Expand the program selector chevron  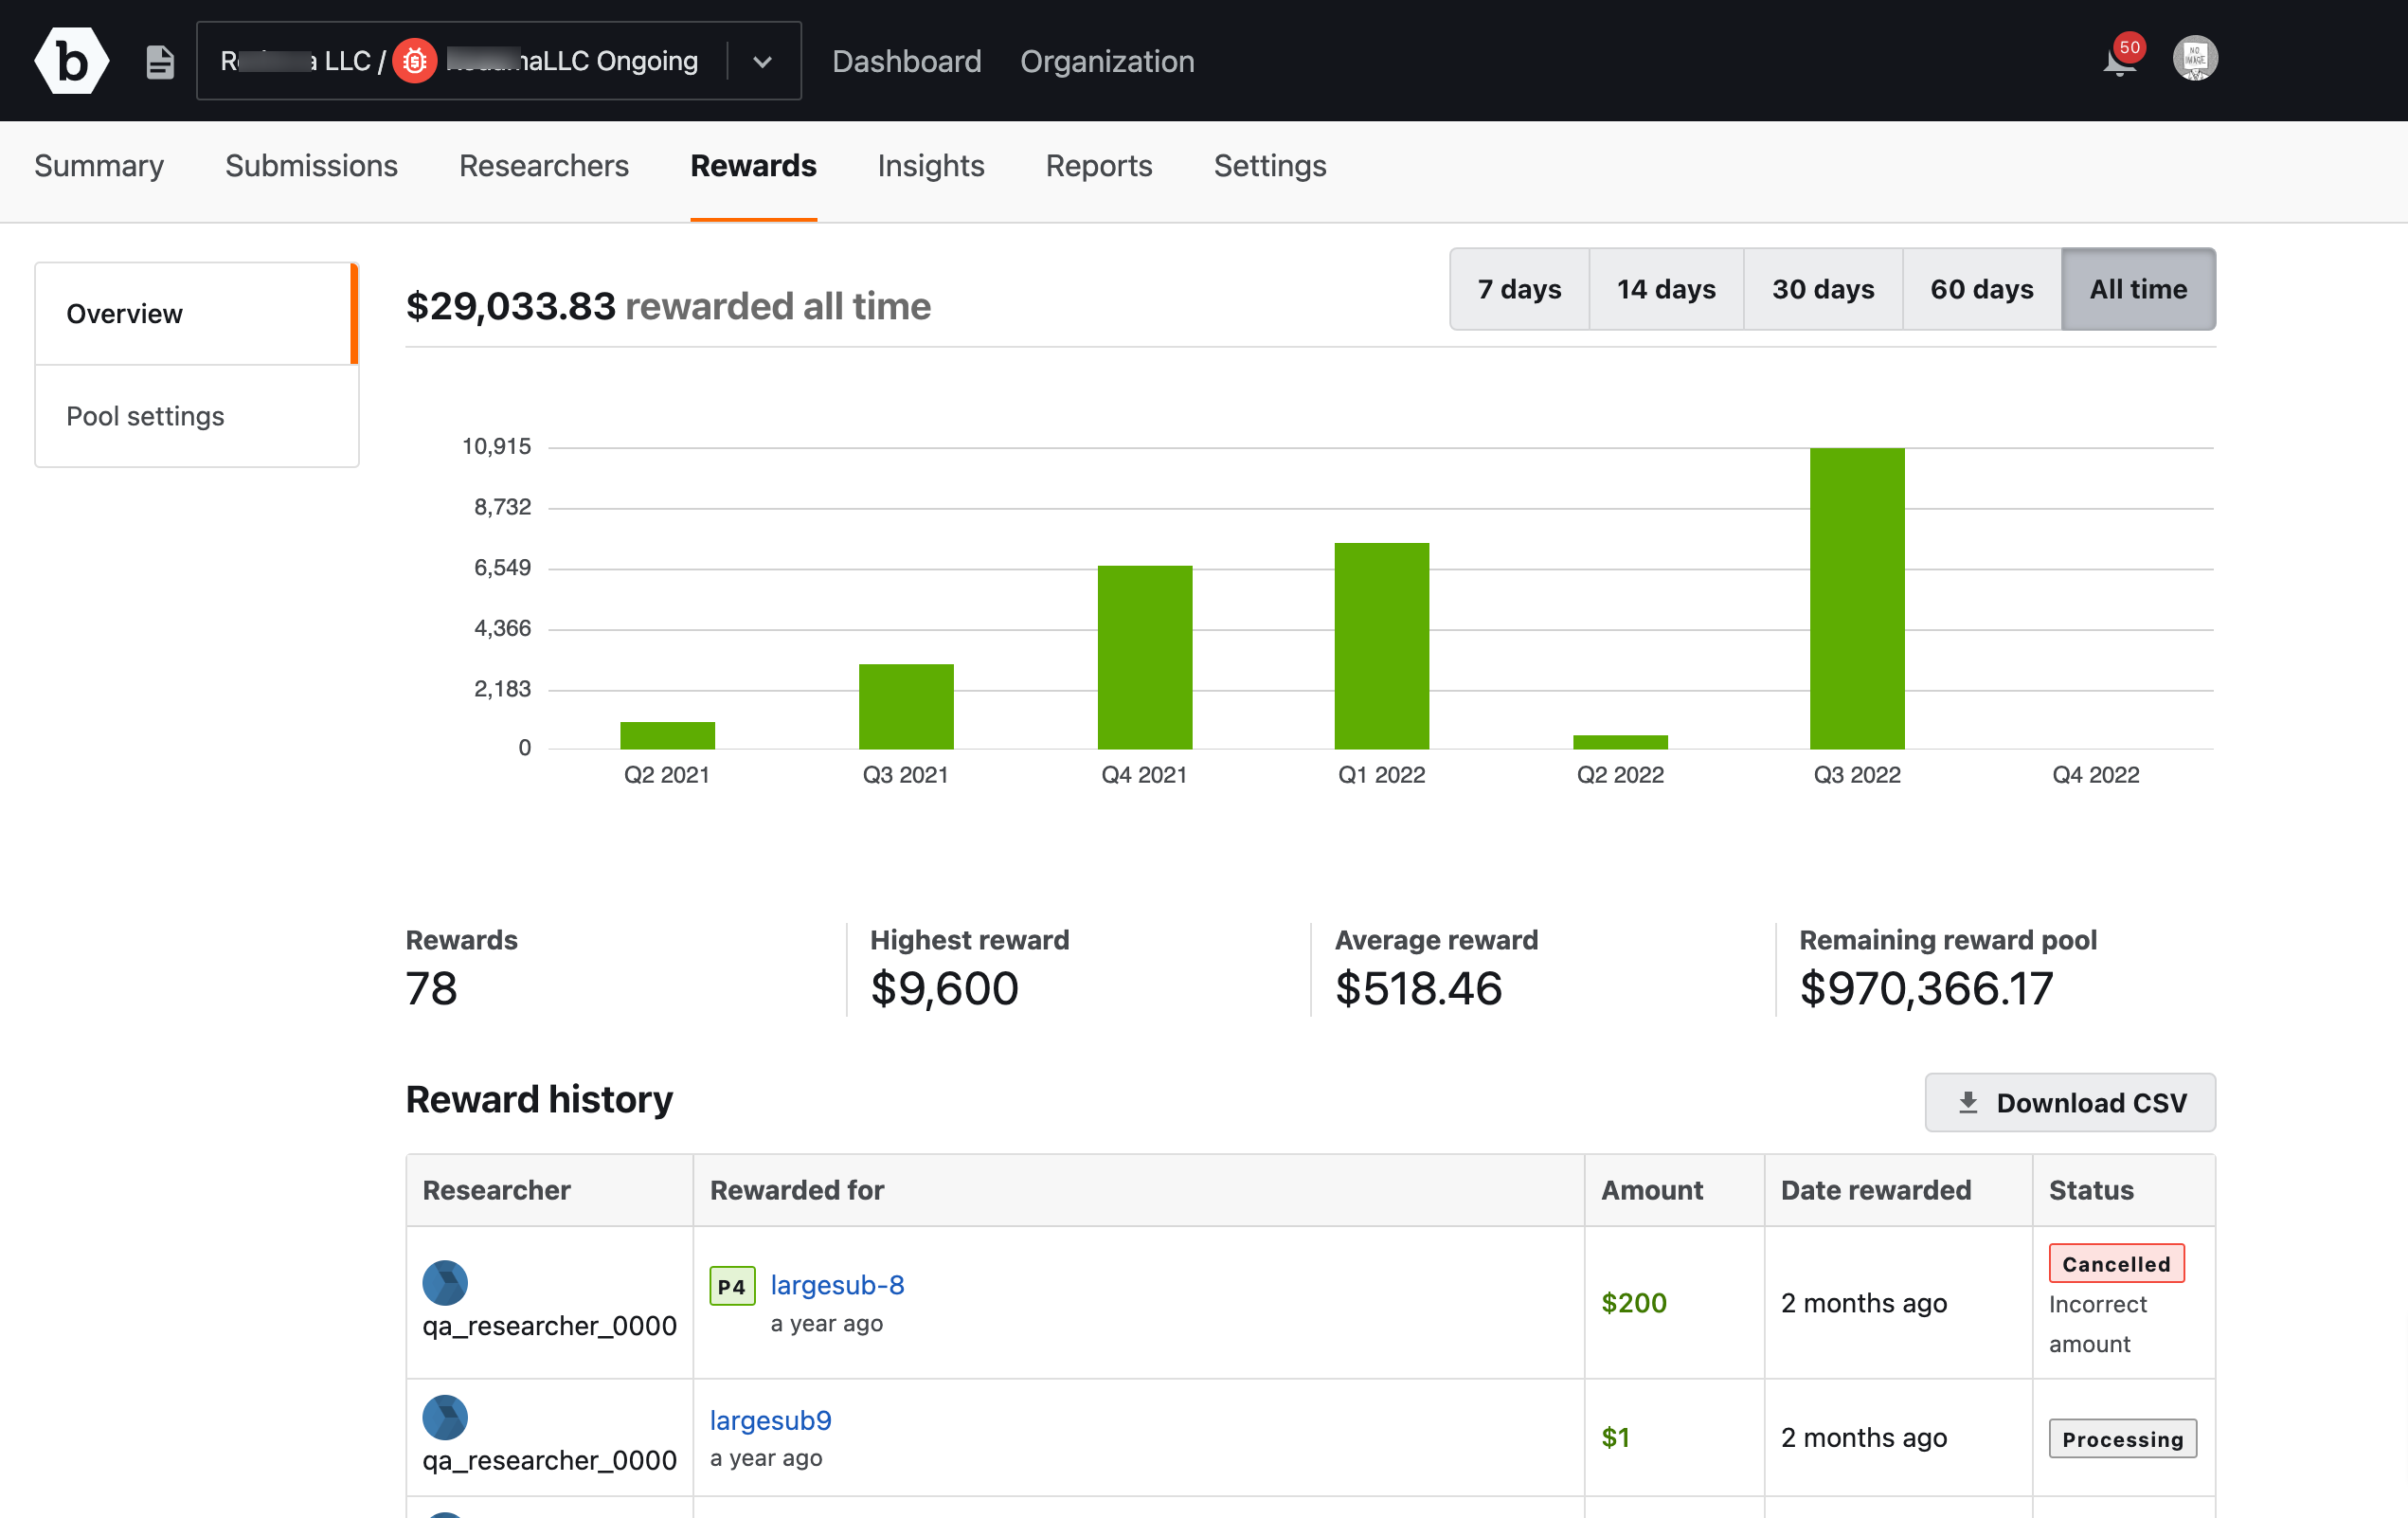762,62
